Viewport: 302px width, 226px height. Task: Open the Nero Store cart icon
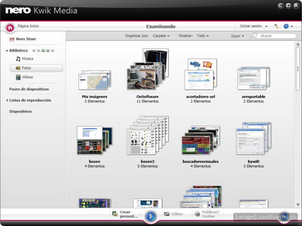12,40
